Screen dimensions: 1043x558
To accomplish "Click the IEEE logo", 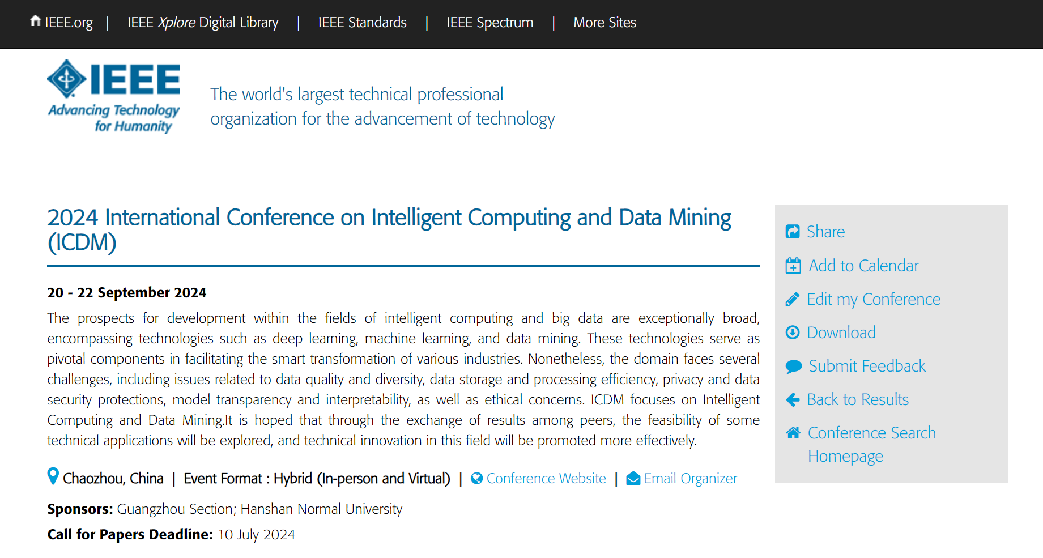I will click(x=113, y=96).
